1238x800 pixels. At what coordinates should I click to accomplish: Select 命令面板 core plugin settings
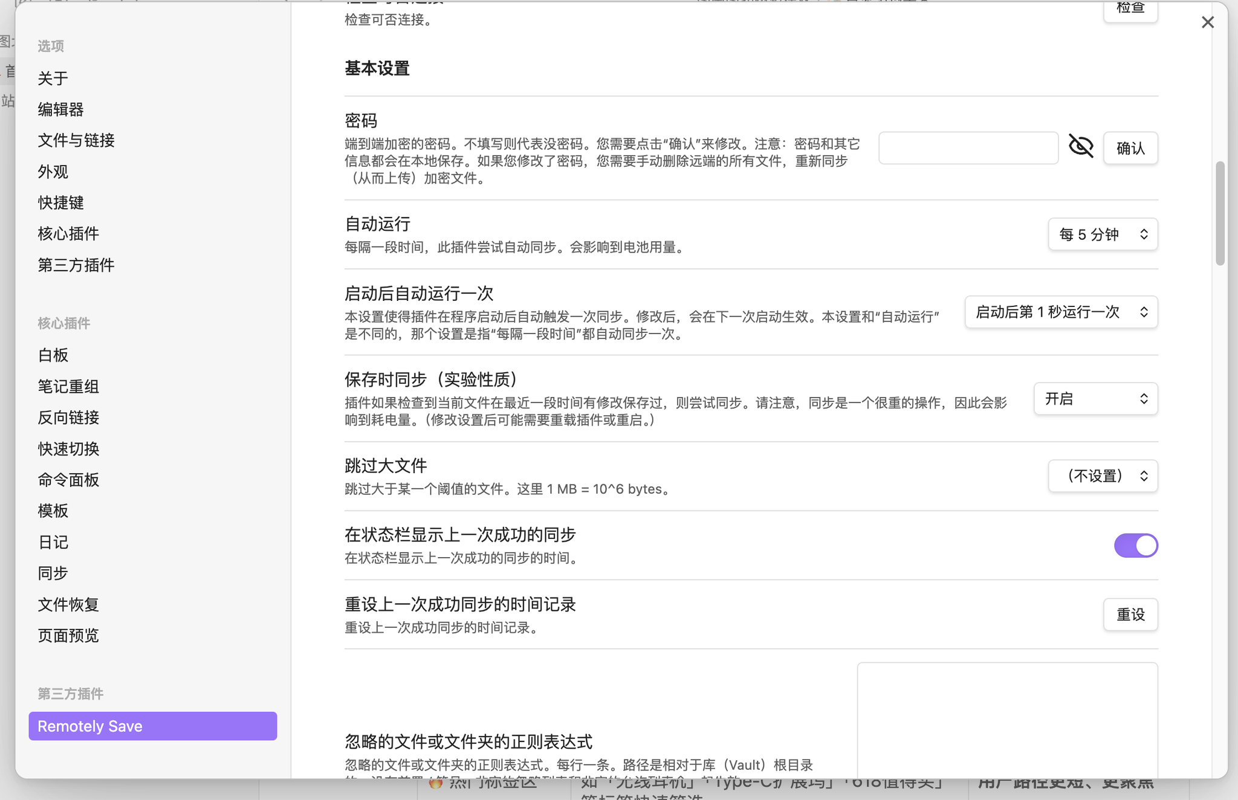[68, 480]
